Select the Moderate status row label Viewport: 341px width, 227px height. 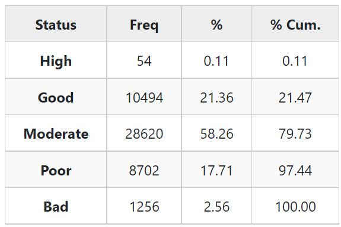56,134
